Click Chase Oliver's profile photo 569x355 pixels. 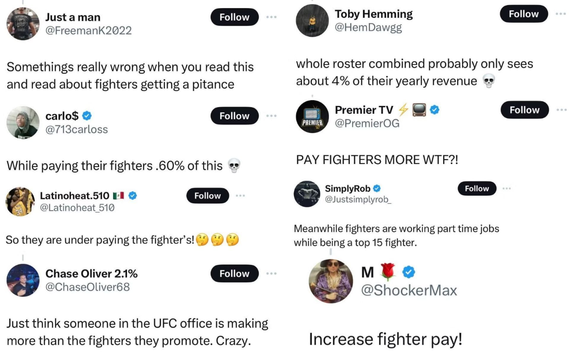tap(22, 280)
